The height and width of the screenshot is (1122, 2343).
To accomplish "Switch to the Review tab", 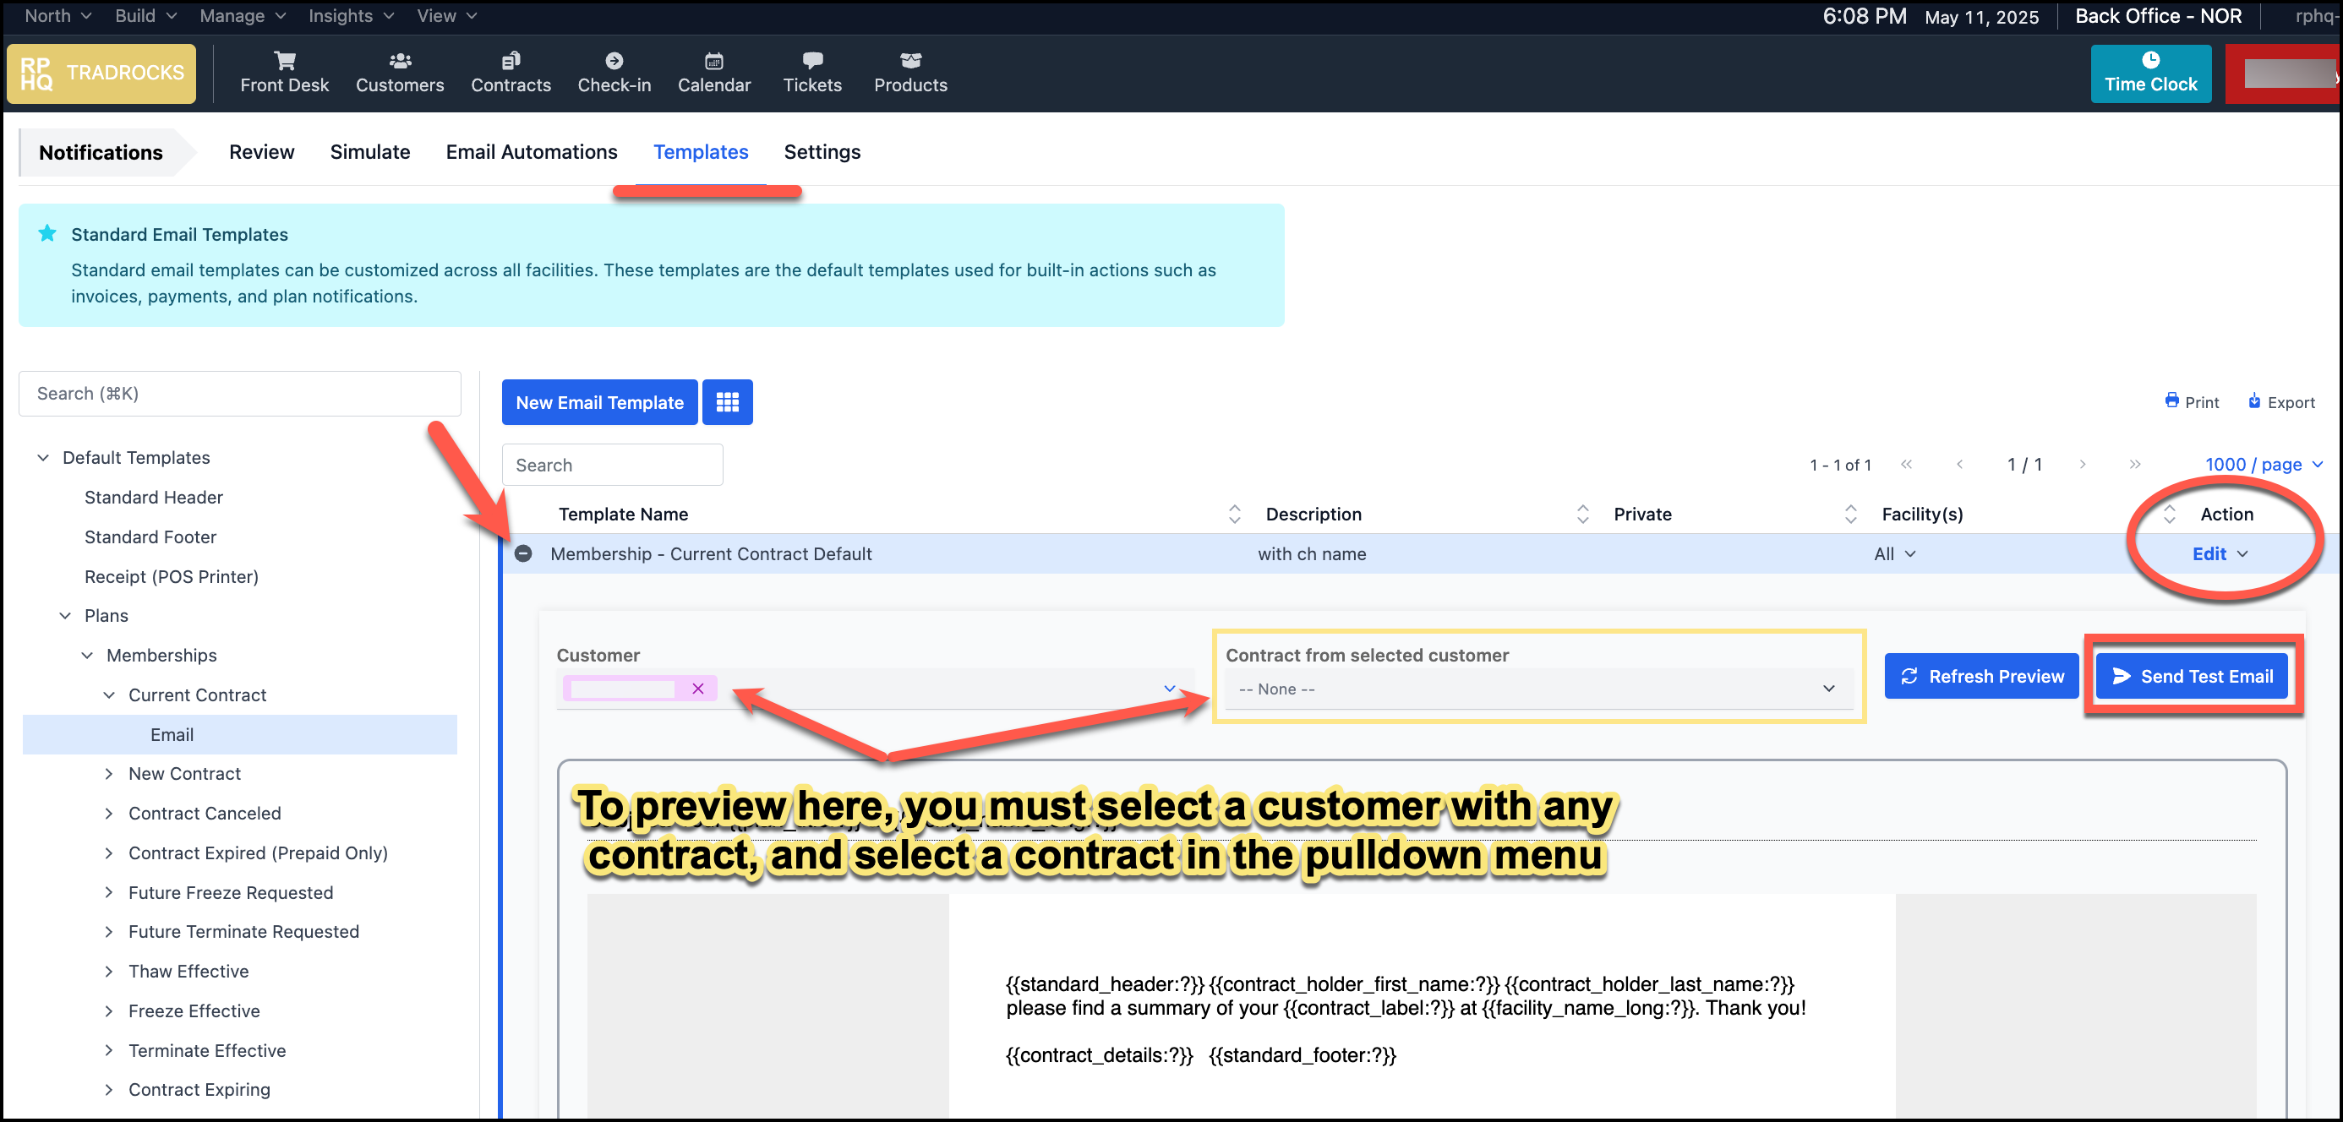I will [261, 152].
